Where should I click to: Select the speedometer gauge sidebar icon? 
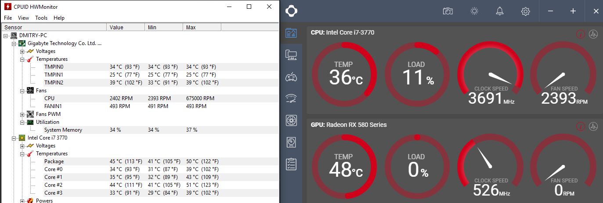[x=291, y=98]
